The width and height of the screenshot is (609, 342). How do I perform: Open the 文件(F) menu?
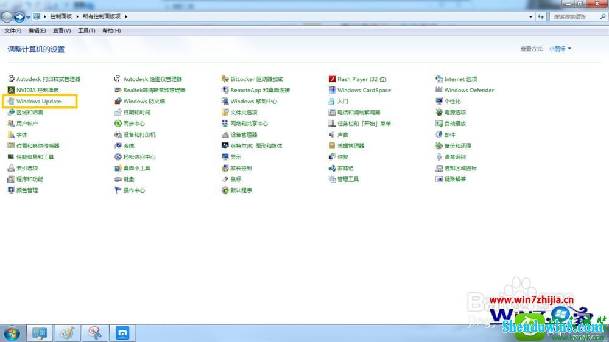[x=13, y=30]
